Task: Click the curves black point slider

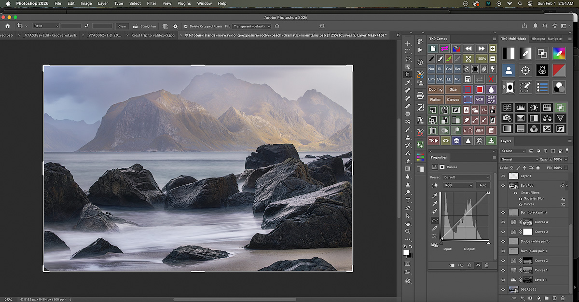Action: coord(441,243)
